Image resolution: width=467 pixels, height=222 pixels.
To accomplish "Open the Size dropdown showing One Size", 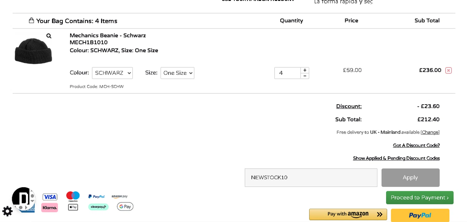I will tap(177, 73).
